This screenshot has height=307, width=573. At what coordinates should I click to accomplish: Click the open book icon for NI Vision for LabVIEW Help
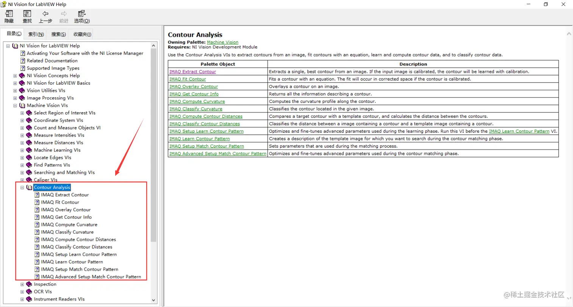coord(15,46)
